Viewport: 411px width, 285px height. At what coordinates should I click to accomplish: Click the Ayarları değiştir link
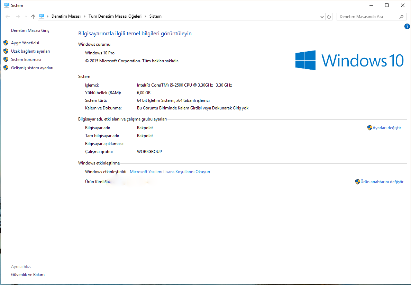[386, 128]
